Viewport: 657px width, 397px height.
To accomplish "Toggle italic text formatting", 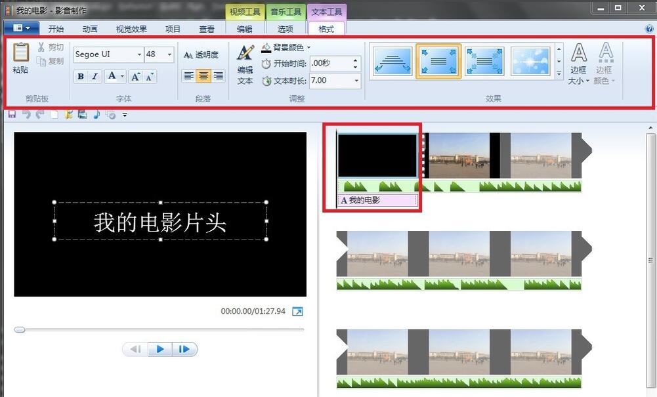I will [95, 76].
